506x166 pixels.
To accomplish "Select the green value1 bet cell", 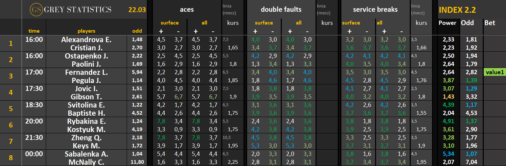I will [x=495, y=72].
